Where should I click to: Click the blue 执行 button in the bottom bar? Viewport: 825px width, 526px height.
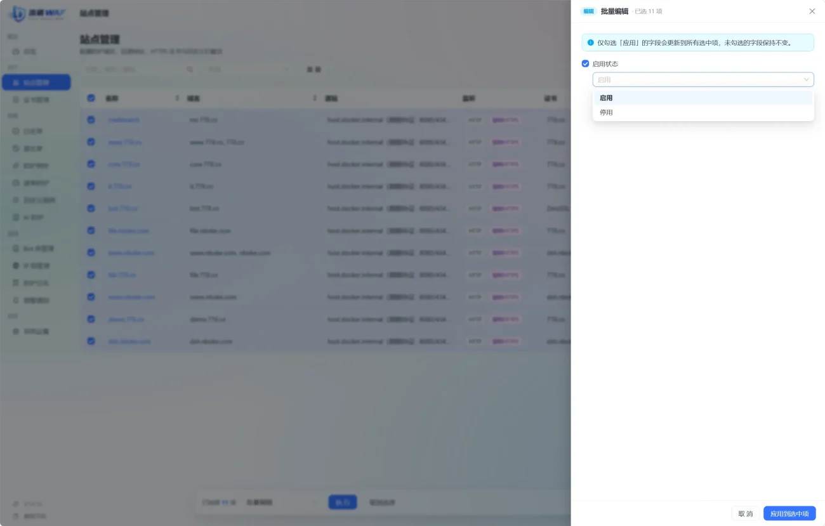343,503
